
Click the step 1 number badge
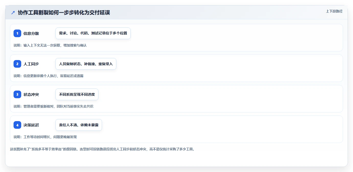[17, 33]
